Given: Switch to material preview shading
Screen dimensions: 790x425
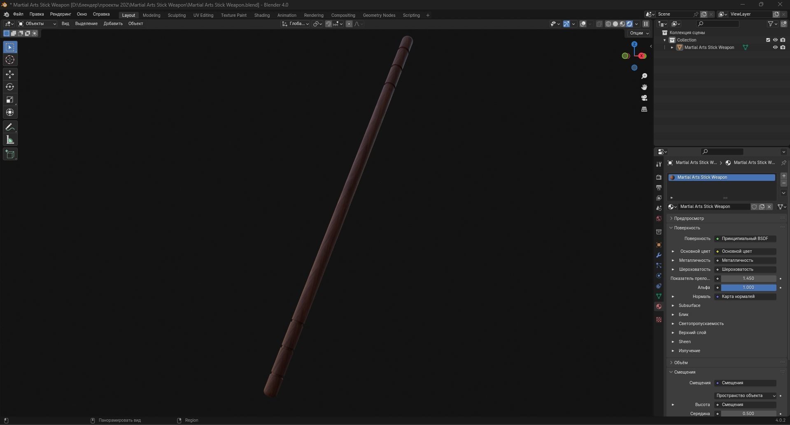Looking at the screenshot, I should click(622, 24).
